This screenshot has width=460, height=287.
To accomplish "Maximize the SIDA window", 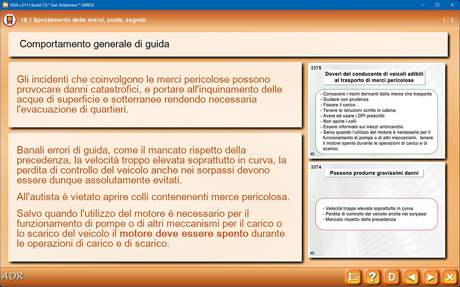I will click(x=437, y=5).
